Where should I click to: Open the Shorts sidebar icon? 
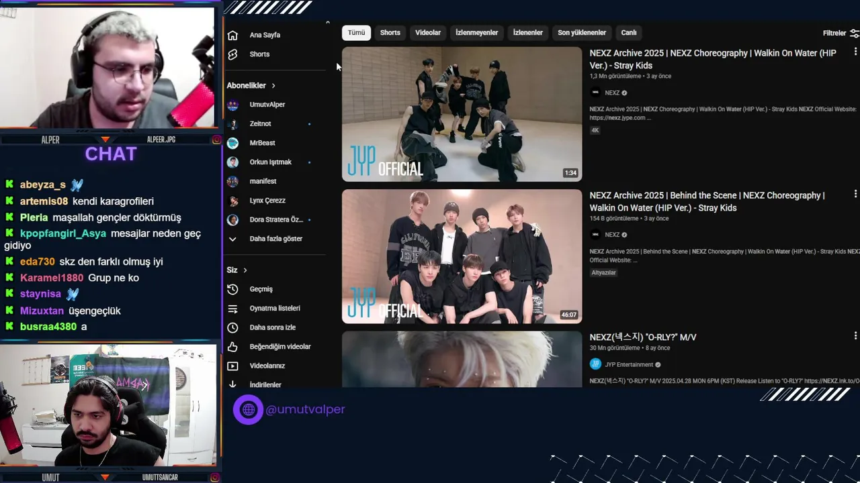point(232,54)
